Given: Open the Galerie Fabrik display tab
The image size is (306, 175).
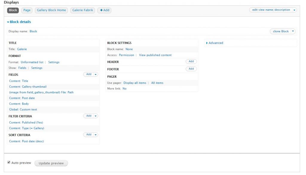Looking at the screenshot, I should [x=83, y=10].
